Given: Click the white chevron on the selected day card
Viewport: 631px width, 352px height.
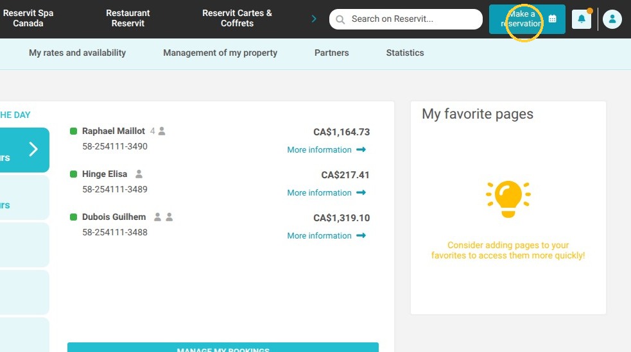Looking at the screenshot, I should pyautogui.click(x=33, y=149).
